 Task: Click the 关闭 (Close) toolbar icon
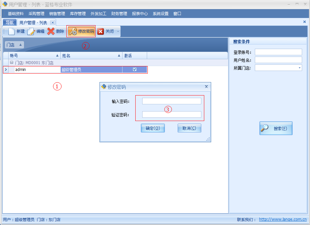click(x=100, y=31)
